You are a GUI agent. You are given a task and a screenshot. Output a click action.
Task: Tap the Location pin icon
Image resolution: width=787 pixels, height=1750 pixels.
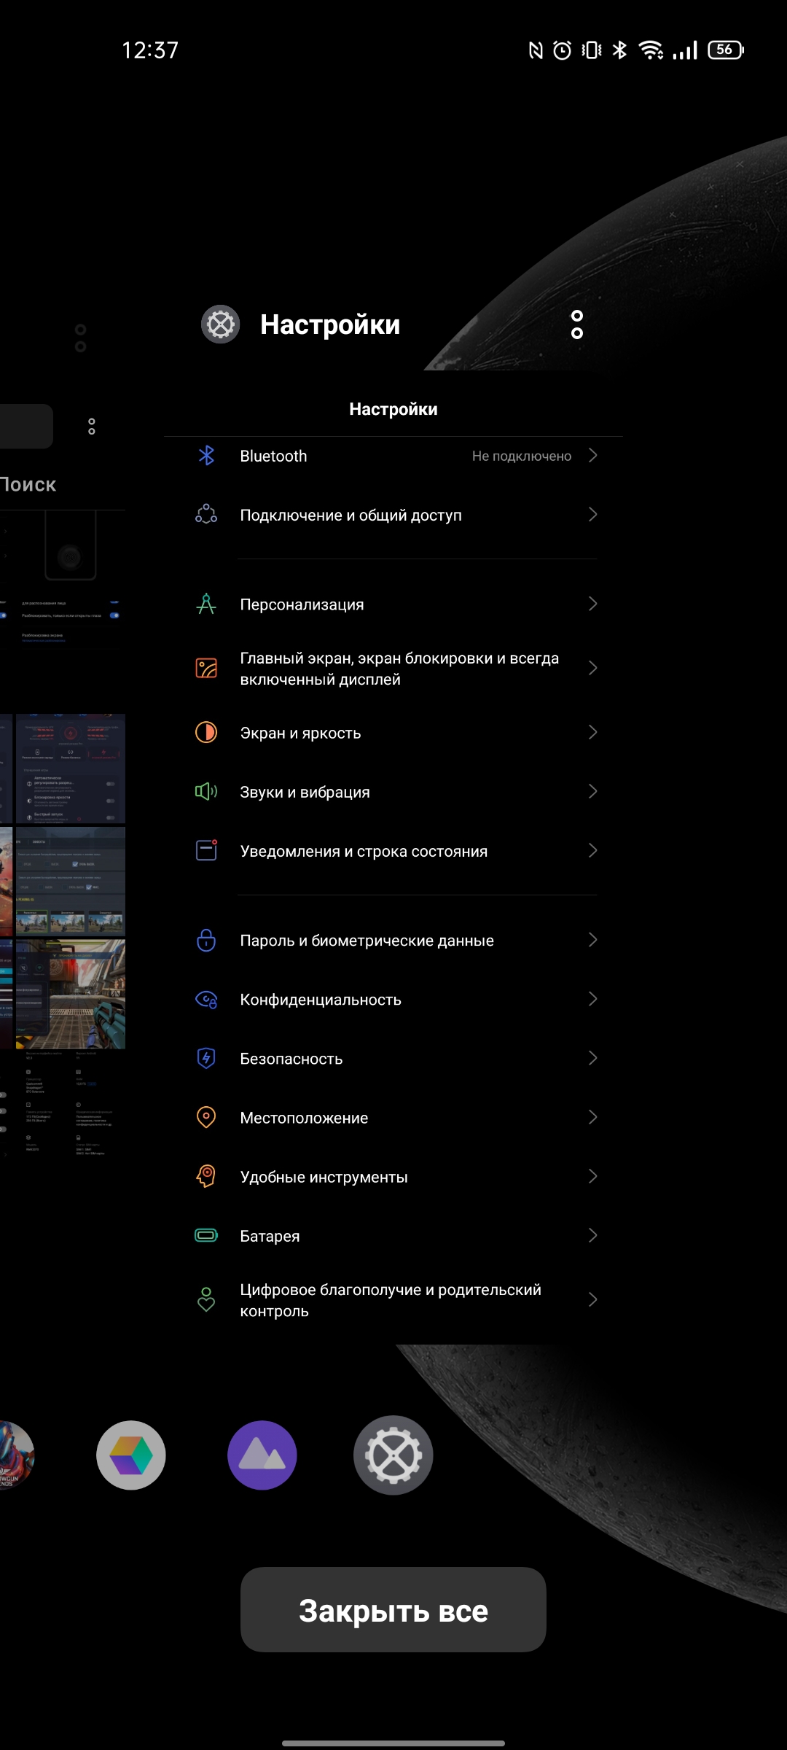pyautogui.click(x=206, y=1117)
